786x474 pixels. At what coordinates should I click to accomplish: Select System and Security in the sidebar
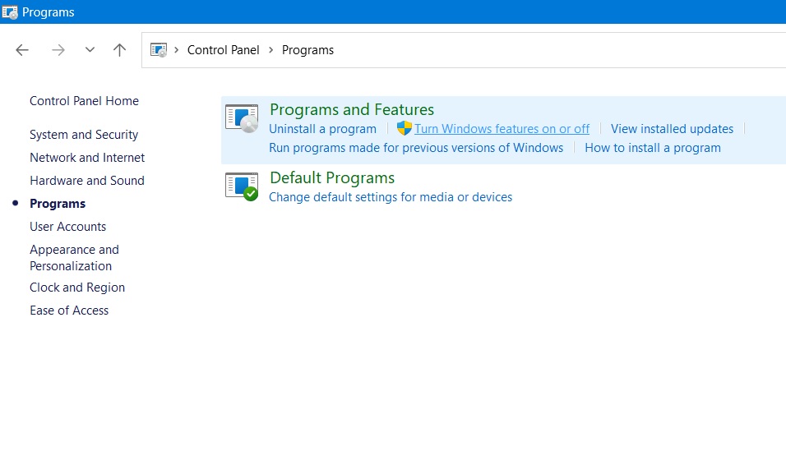click(84, 134)
